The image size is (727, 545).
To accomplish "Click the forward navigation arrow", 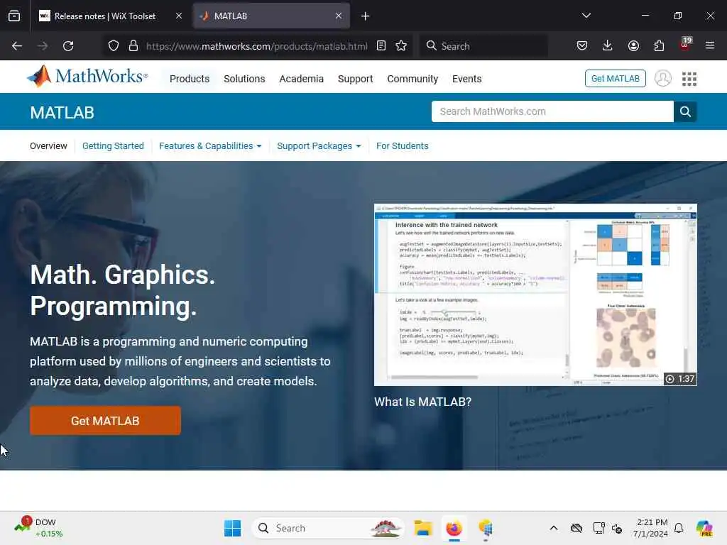I will coord(43,46).
